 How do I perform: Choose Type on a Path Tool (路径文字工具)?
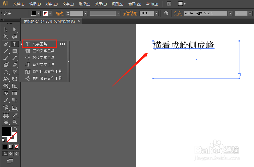pyautogui.click(x=43, y=58)
